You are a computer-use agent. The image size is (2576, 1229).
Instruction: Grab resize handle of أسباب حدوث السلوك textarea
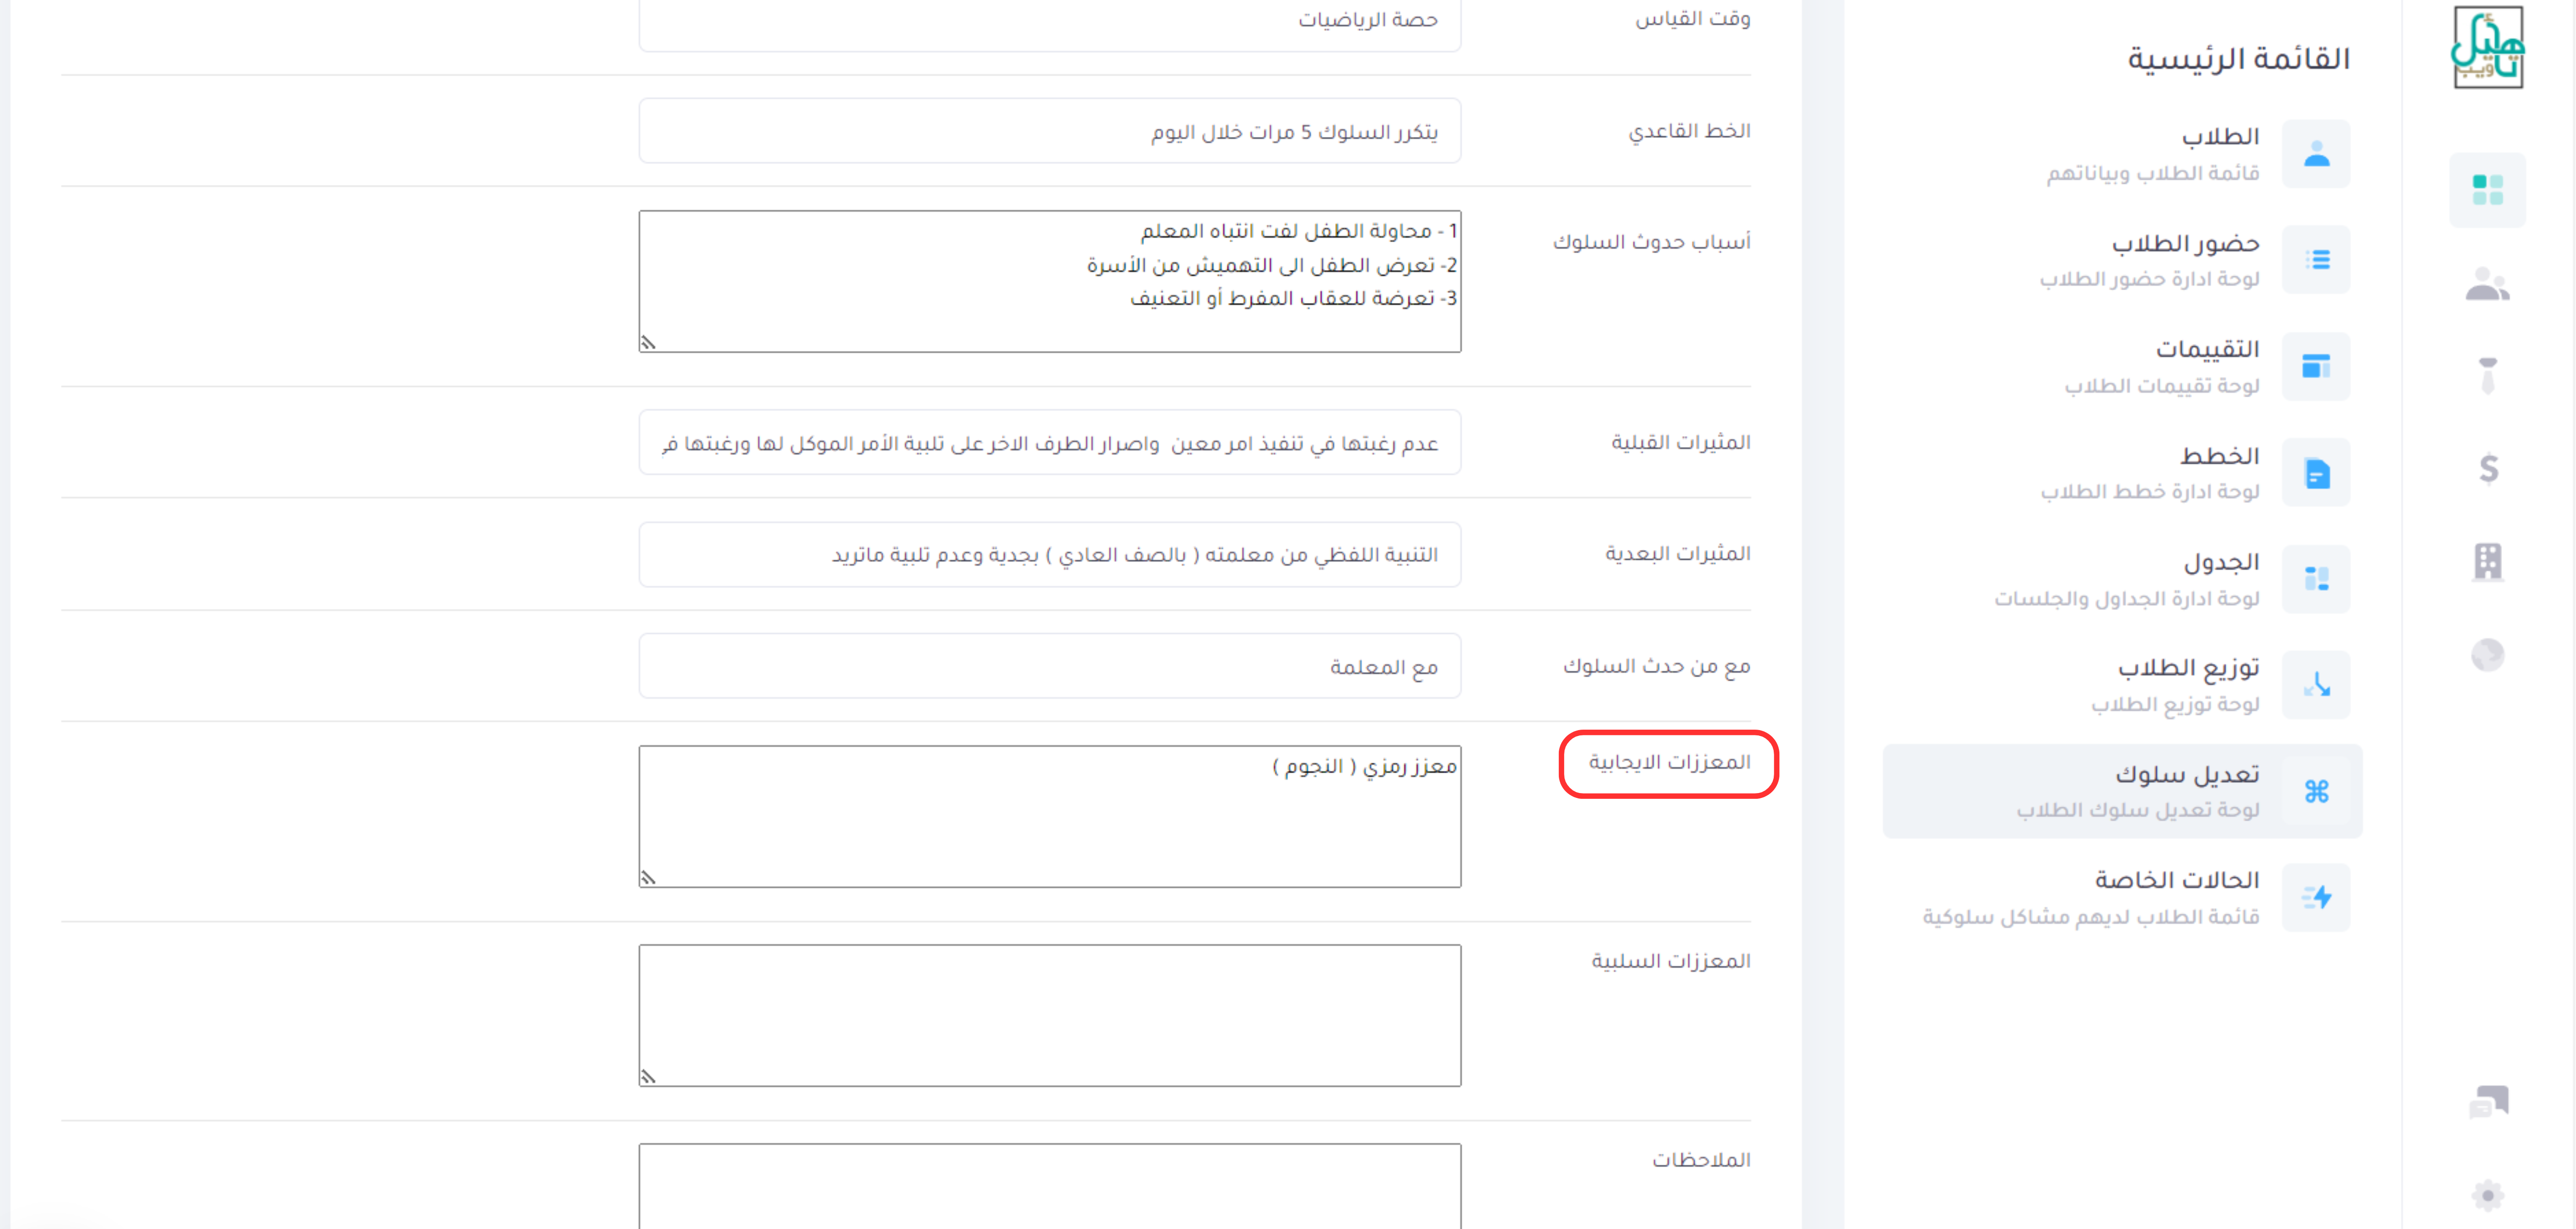648,343
